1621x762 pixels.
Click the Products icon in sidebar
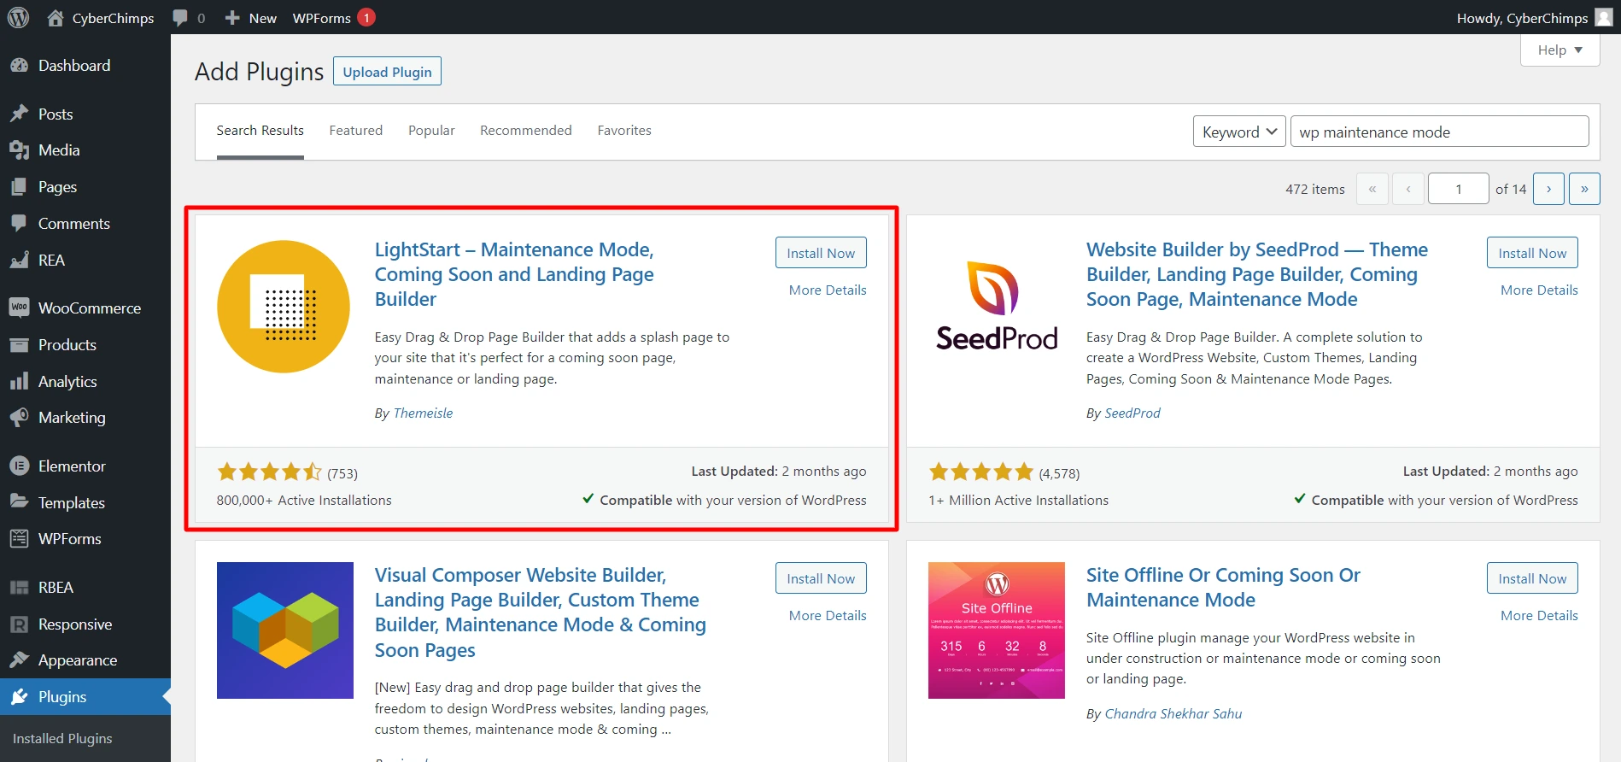click(19, 345)
